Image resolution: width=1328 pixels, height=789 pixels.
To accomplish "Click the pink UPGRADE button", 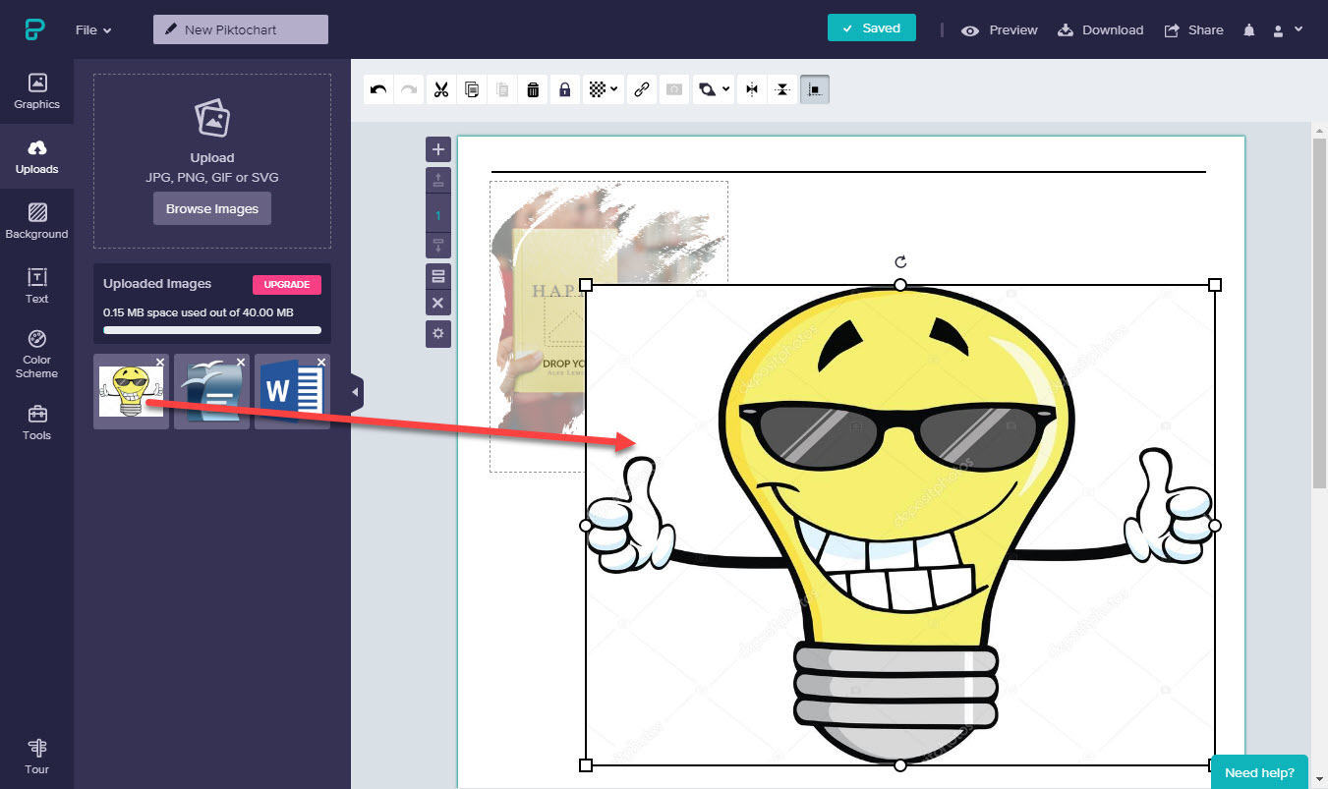I will [x=287, y=285].
